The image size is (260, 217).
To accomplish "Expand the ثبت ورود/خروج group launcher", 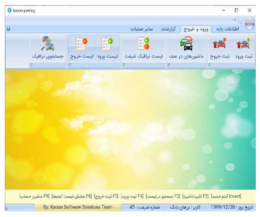I will (x=209, y=65).
